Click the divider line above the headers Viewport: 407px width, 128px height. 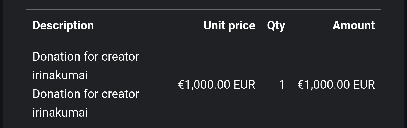[203, 9]
